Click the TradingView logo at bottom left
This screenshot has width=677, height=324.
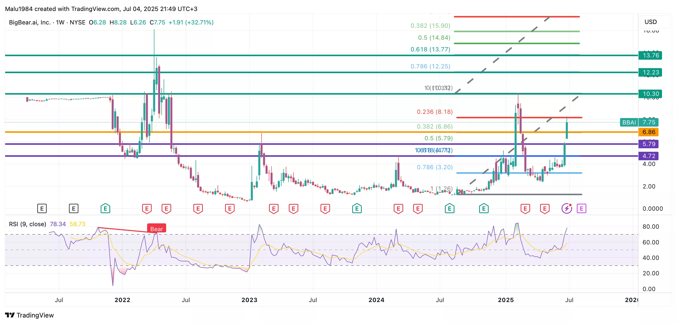[x=29, y=315]
